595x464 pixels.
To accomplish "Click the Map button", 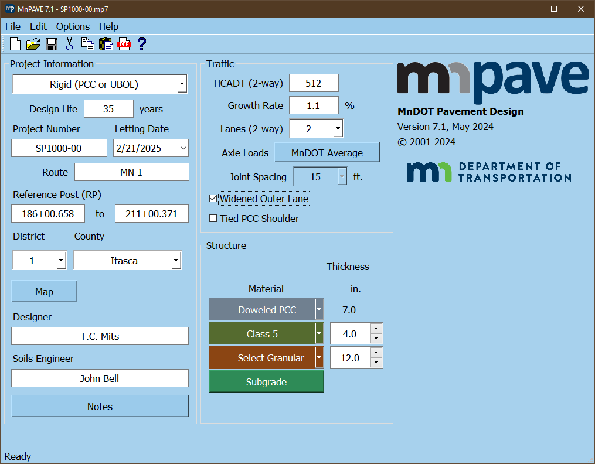I will click(44, 292).
